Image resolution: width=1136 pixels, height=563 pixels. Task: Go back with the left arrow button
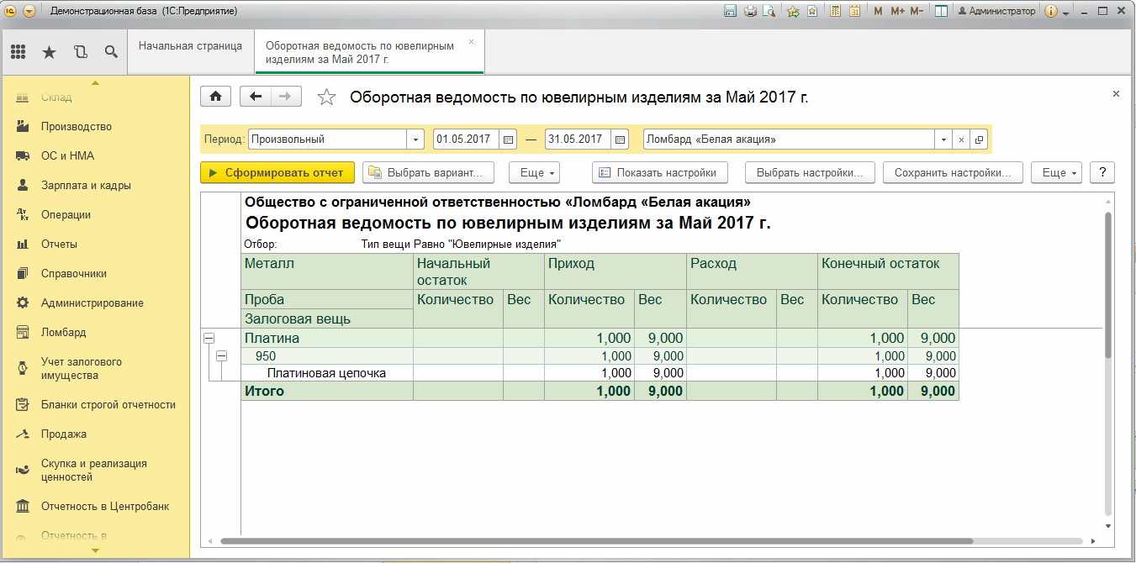pyautogui.click(x=256, y=97)
